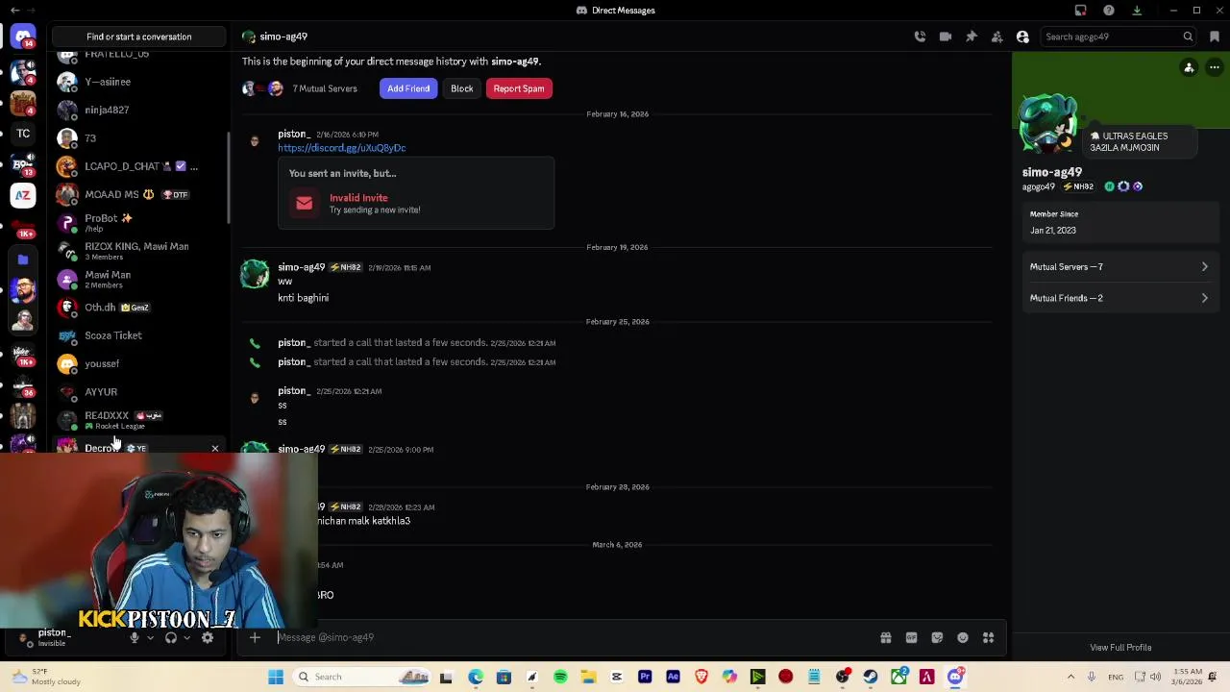Image resolution: width=1230 pixels, height=692 pixels.
Task: Click simo-ag49's avatar on the 'knti baghini' message
Action: tap(255, 274)
